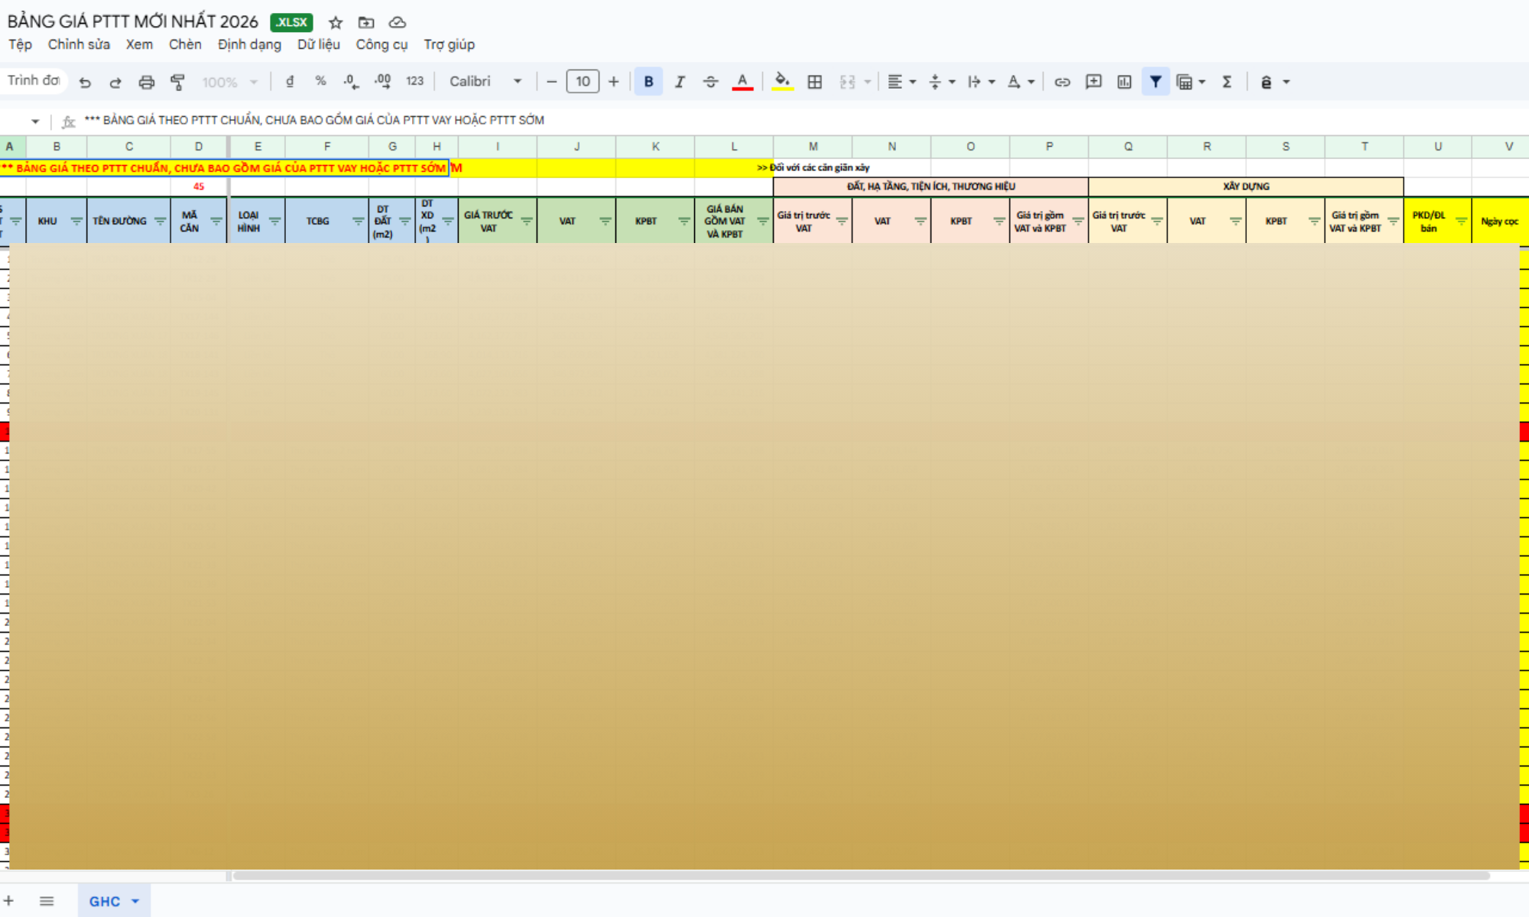Star this spreadsheet document
Image resolution: width=1529 pixels, height=917 pixels.
pos(336,22)
